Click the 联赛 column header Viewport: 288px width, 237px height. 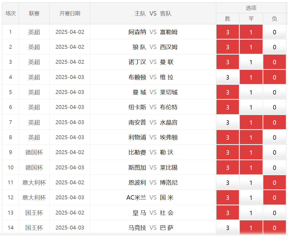tap(34, 13)
